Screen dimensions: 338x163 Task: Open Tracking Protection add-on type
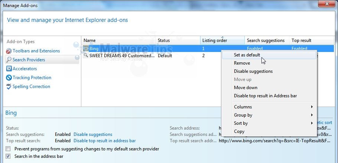[32, 77]
